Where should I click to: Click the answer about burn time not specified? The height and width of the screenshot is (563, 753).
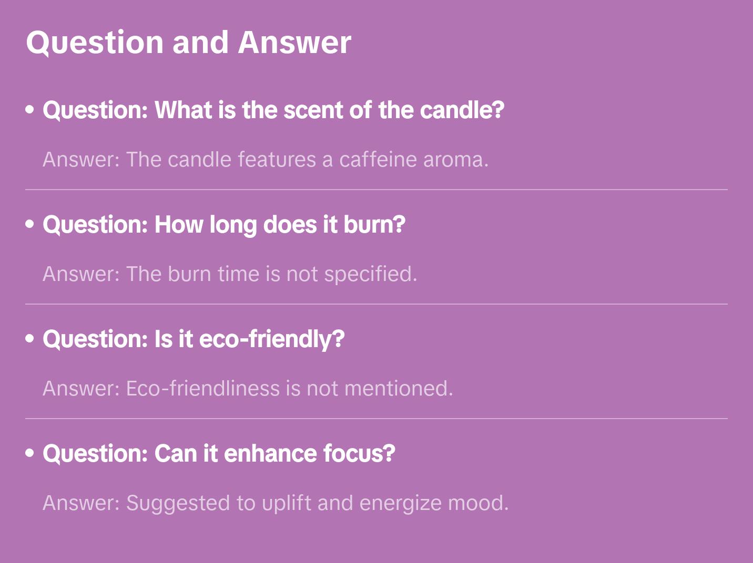[x=230, y=274]
